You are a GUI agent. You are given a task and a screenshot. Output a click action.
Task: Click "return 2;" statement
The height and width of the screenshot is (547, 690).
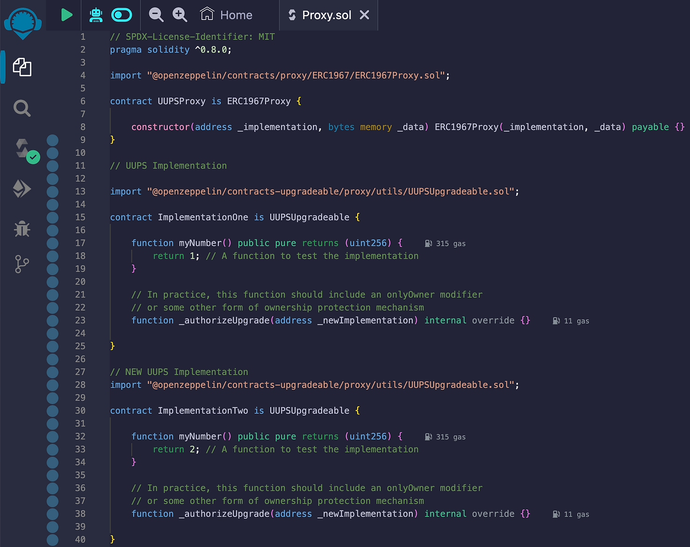pyautogui.click(x=176, y=449)
